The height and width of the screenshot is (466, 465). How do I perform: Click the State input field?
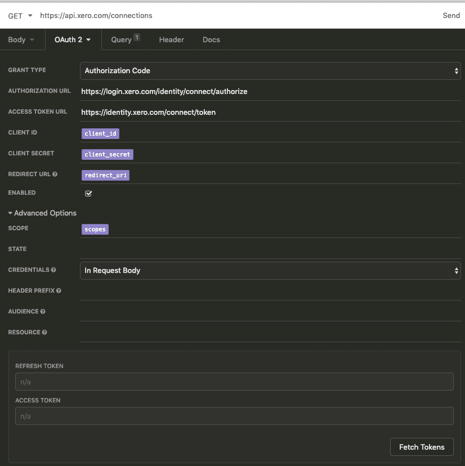270,249
